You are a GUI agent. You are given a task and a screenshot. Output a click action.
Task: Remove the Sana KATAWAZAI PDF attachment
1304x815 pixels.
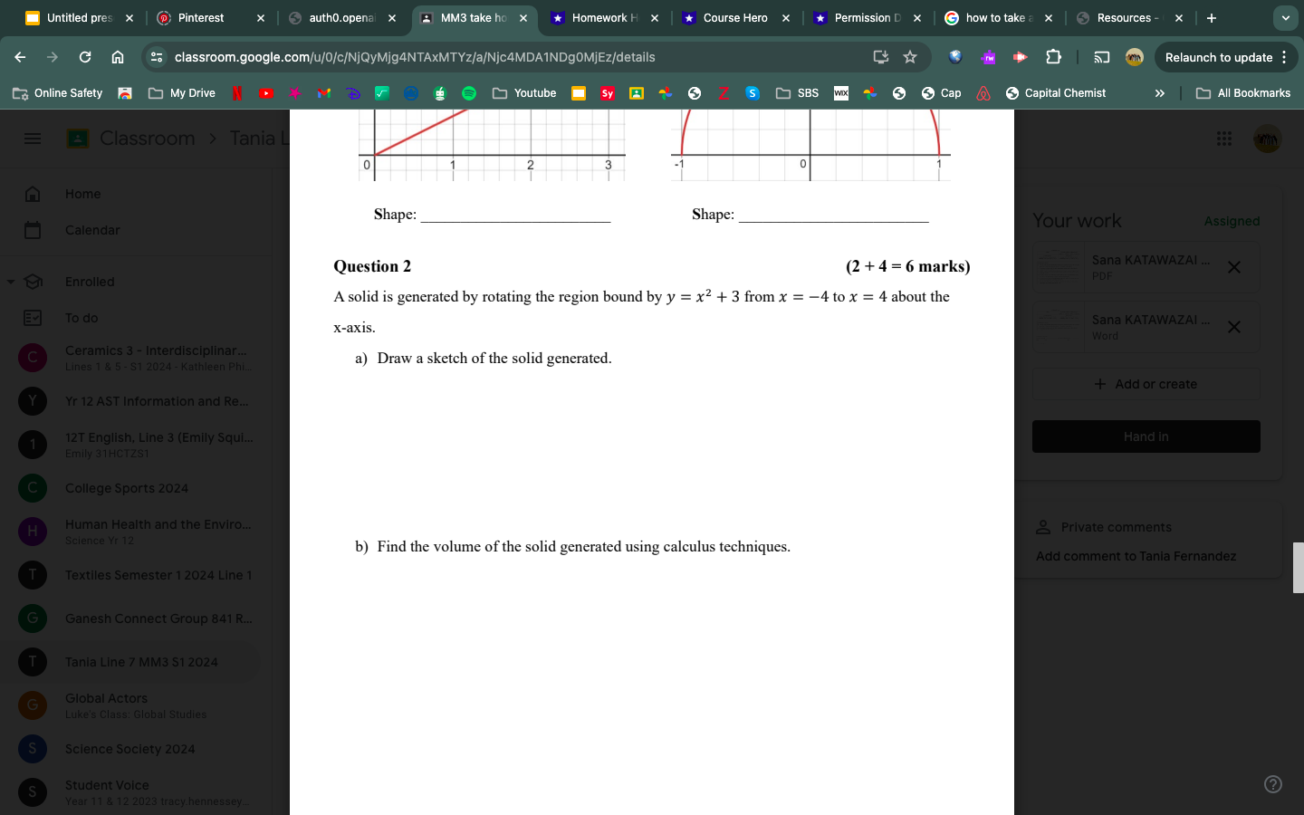(x=1233, y=267)
